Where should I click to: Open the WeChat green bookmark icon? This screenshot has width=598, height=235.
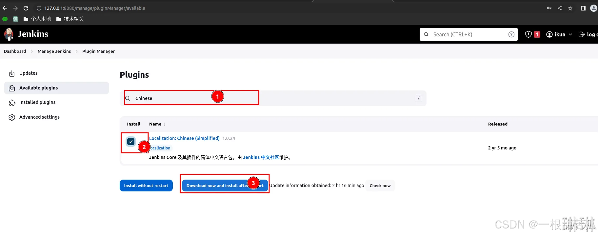pyautogui.click(x=5, y=19)
